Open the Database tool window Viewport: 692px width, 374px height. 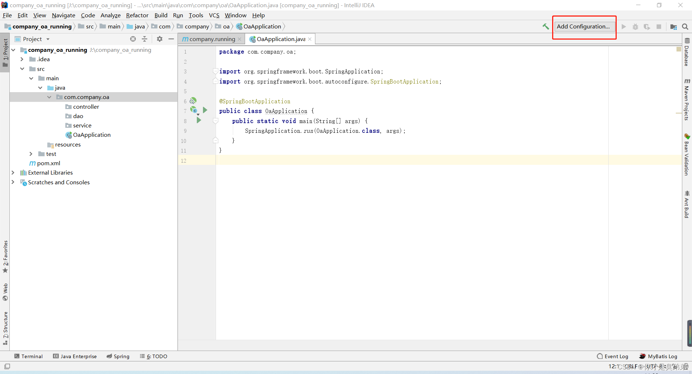[x=687, y=52]
